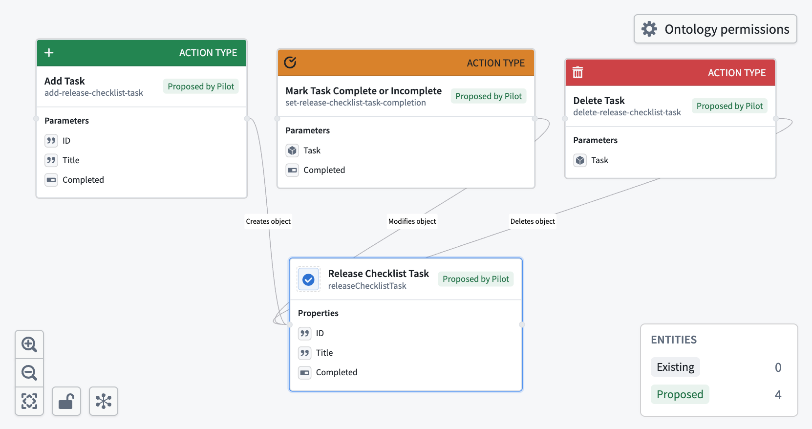Image resolution: width=812 pixels, height=429 pixels.
Task: Click the string icon beside ID in Add Task
Action: pyautogui.click(x=51, y=141)
